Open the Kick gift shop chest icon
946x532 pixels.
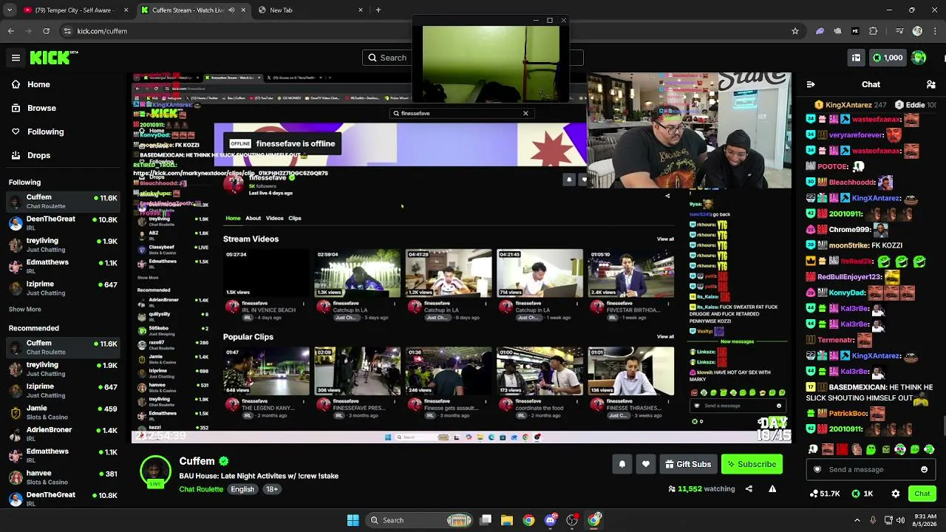click(856, 58)
